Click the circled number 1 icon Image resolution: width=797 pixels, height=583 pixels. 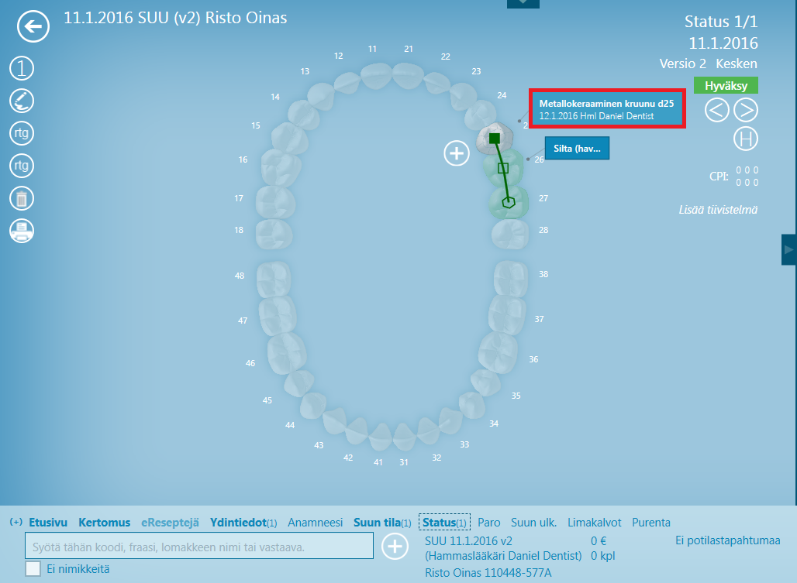click(22, 68)
